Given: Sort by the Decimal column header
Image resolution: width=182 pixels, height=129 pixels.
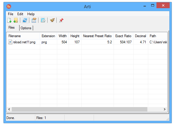Looking at the screenshot, I should [x=141, y=36].
